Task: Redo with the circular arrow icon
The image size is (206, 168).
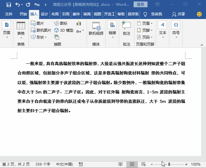Action: click(28, 5)
